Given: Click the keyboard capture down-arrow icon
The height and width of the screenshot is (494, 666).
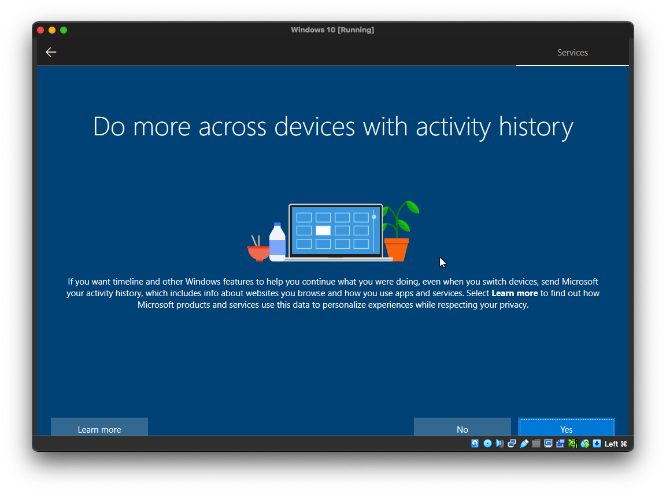Looking at the screenshot, I should tap(597, 444).
